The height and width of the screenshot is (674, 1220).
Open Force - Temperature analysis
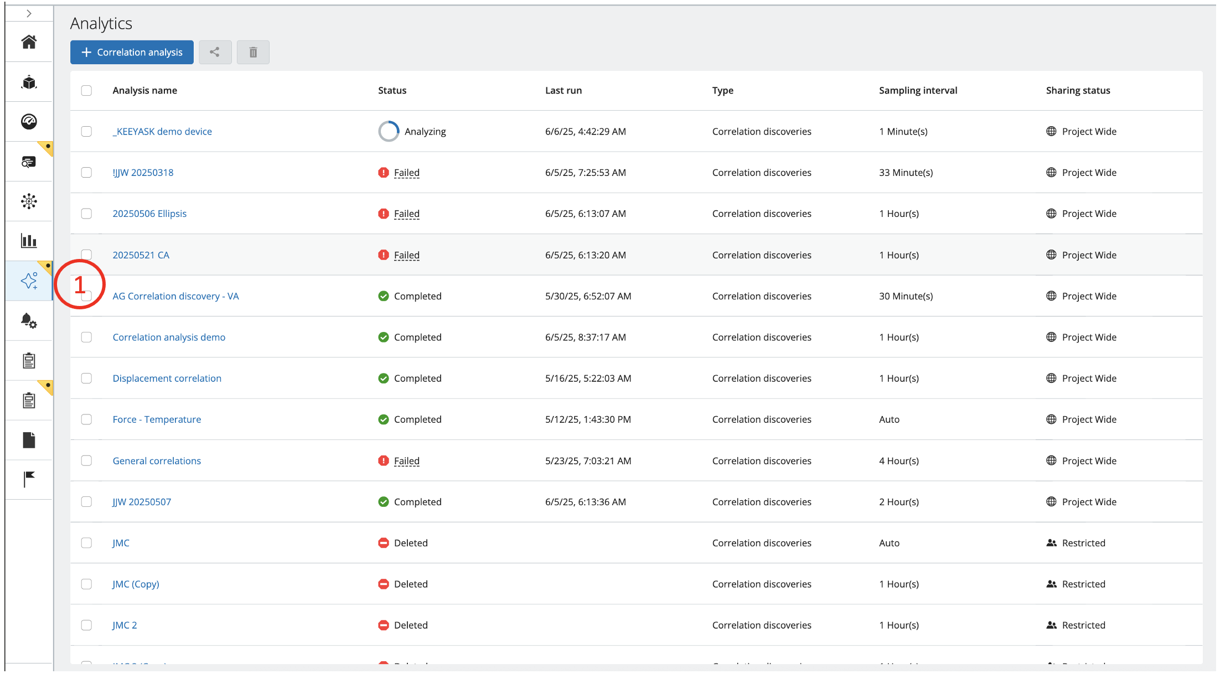[157, 419]
